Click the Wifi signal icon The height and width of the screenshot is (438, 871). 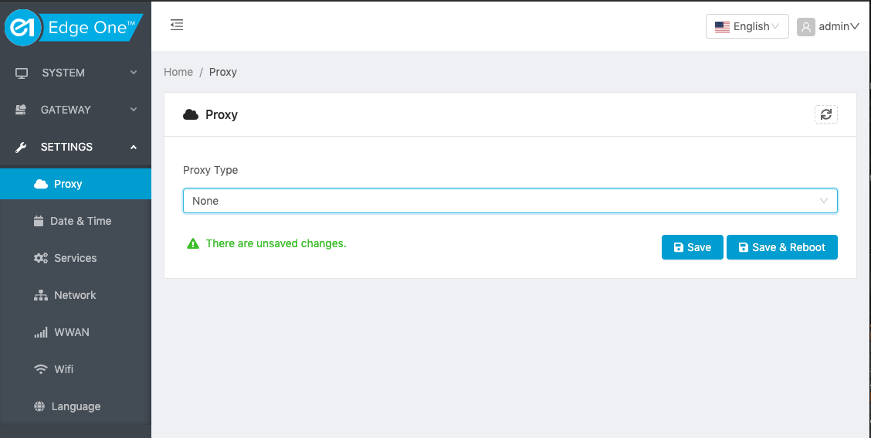41,369
